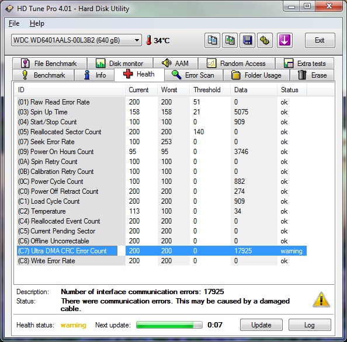The image size is (347, 342).
Task: Open the Help menu
Action: click(x=37, y=23)
